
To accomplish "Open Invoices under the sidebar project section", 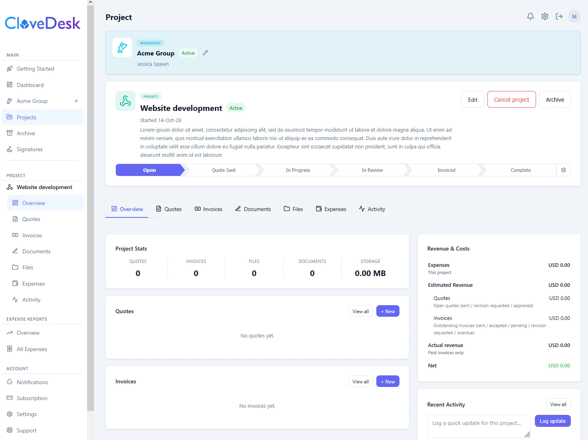I will [x=46, y=235].
